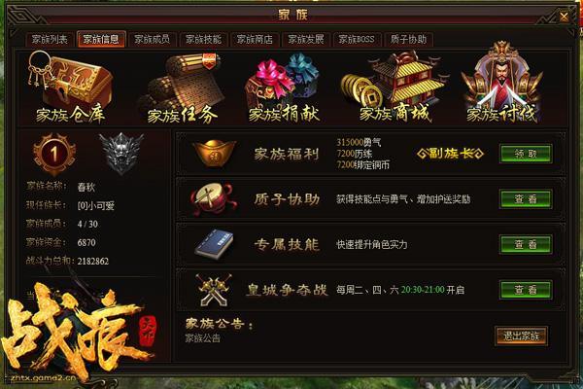This screenshot has width=583, height=389.
Task: Open the 家族商城 shop building icon
Action: [x=394, y=88]
